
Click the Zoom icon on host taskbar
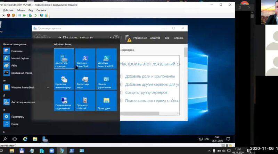coord(52,151)
